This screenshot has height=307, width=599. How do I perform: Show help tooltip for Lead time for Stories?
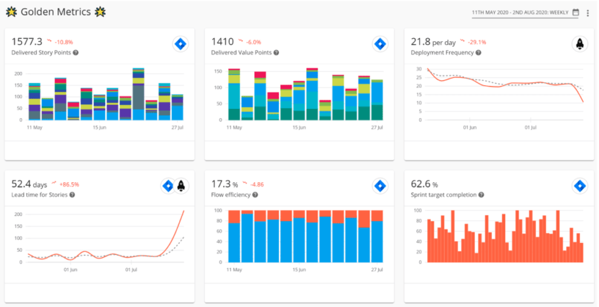coord(72,195)
